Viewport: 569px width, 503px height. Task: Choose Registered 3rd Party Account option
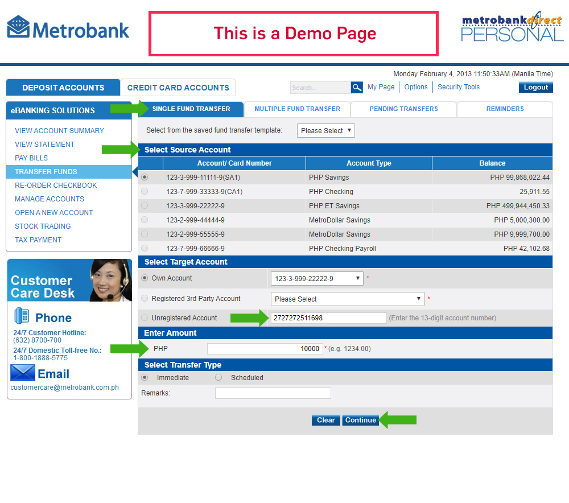[x=145, y=298]
